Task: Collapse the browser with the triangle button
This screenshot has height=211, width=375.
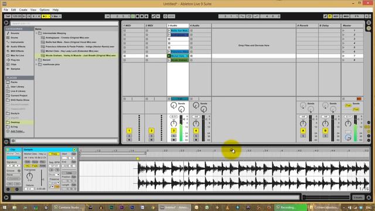Action: (6, 23)
